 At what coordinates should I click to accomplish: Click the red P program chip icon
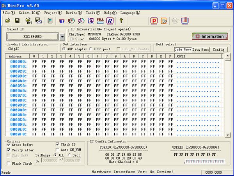154,21
